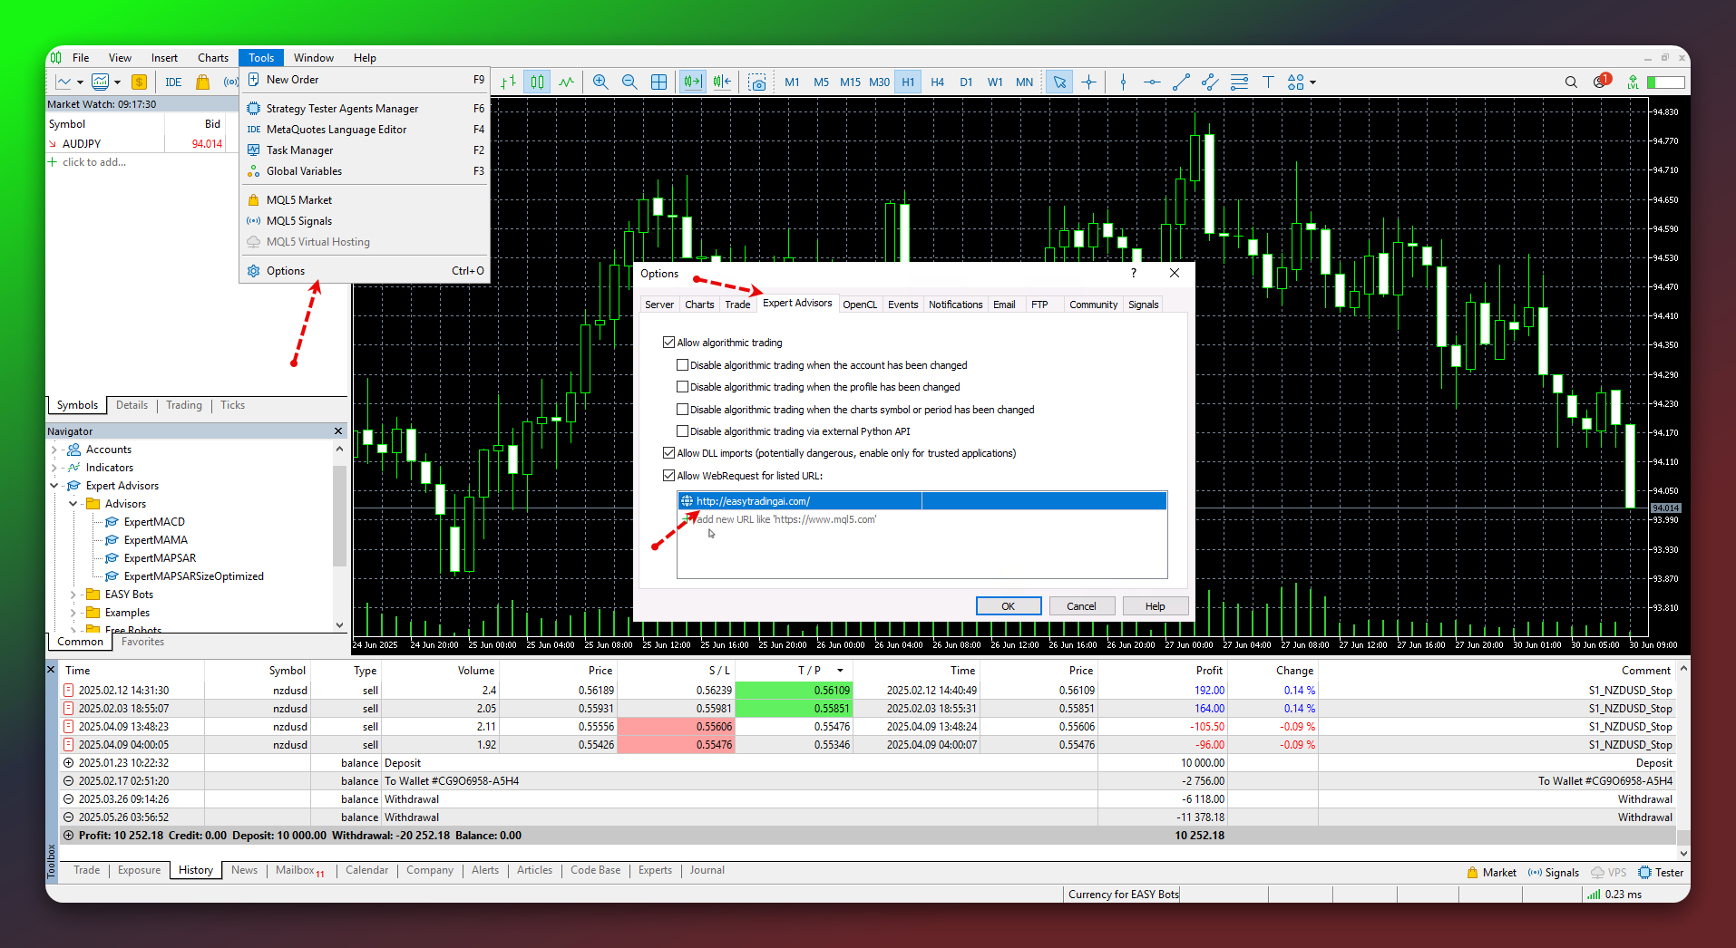Check disable trading when symbol or period changed
The width and height of the screenshot is (1736, 948).
(x=682, y=410)
